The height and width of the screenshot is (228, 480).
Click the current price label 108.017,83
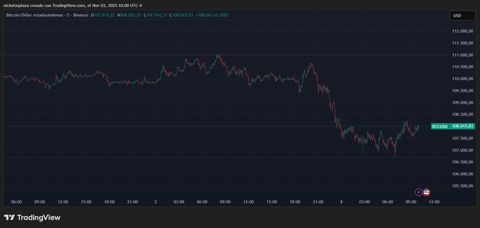pos(462,126)
